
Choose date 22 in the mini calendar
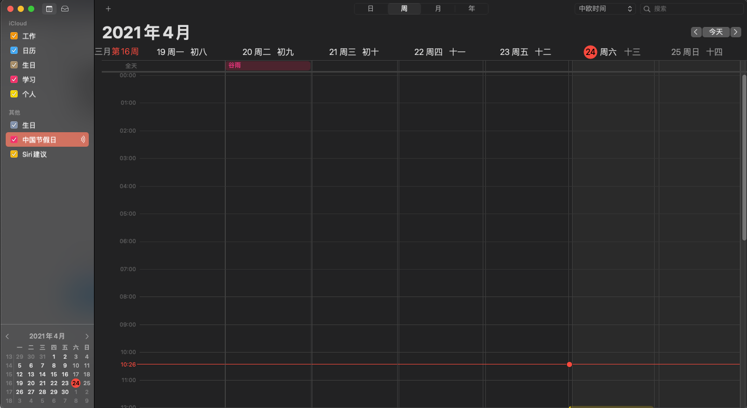(x=53, y=383)
